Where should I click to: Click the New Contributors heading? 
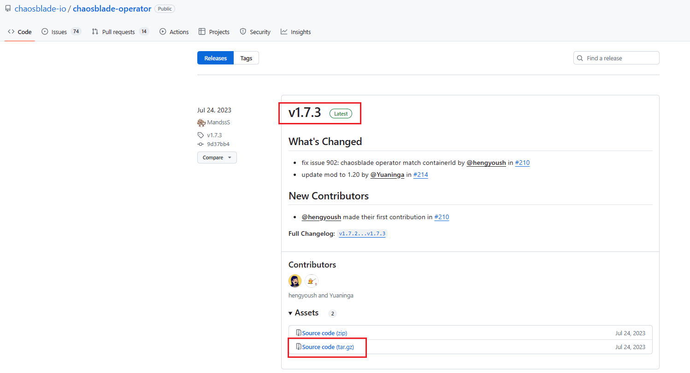point(329,196)
